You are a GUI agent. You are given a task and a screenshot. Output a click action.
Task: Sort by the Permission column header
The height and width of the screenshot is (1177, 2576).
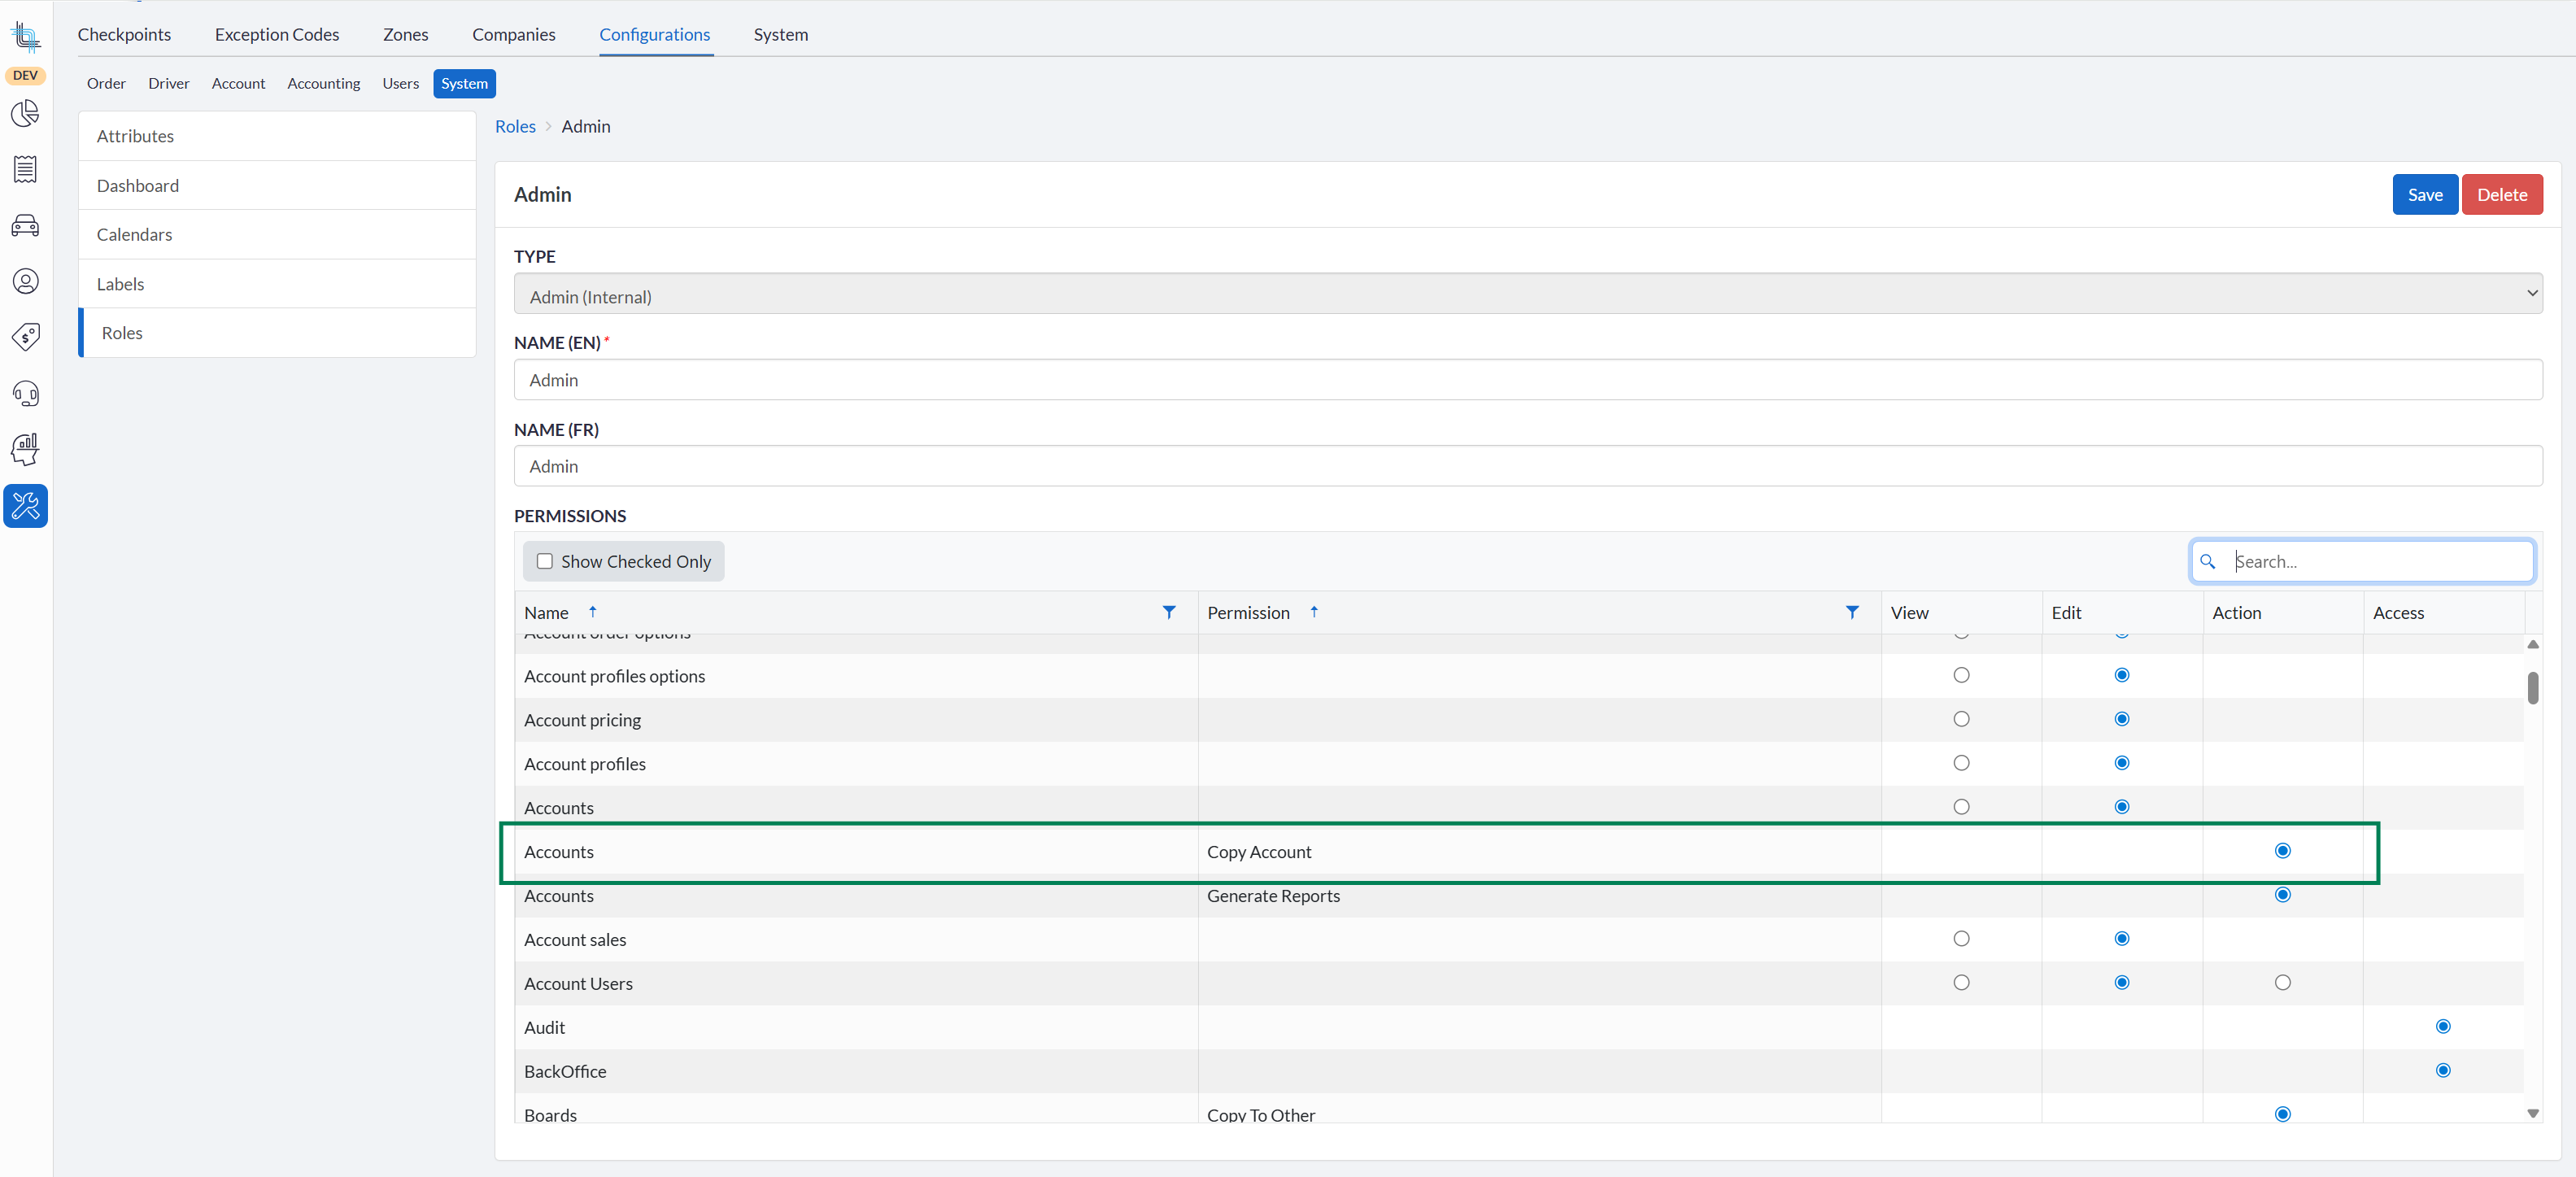(1248, 613)
